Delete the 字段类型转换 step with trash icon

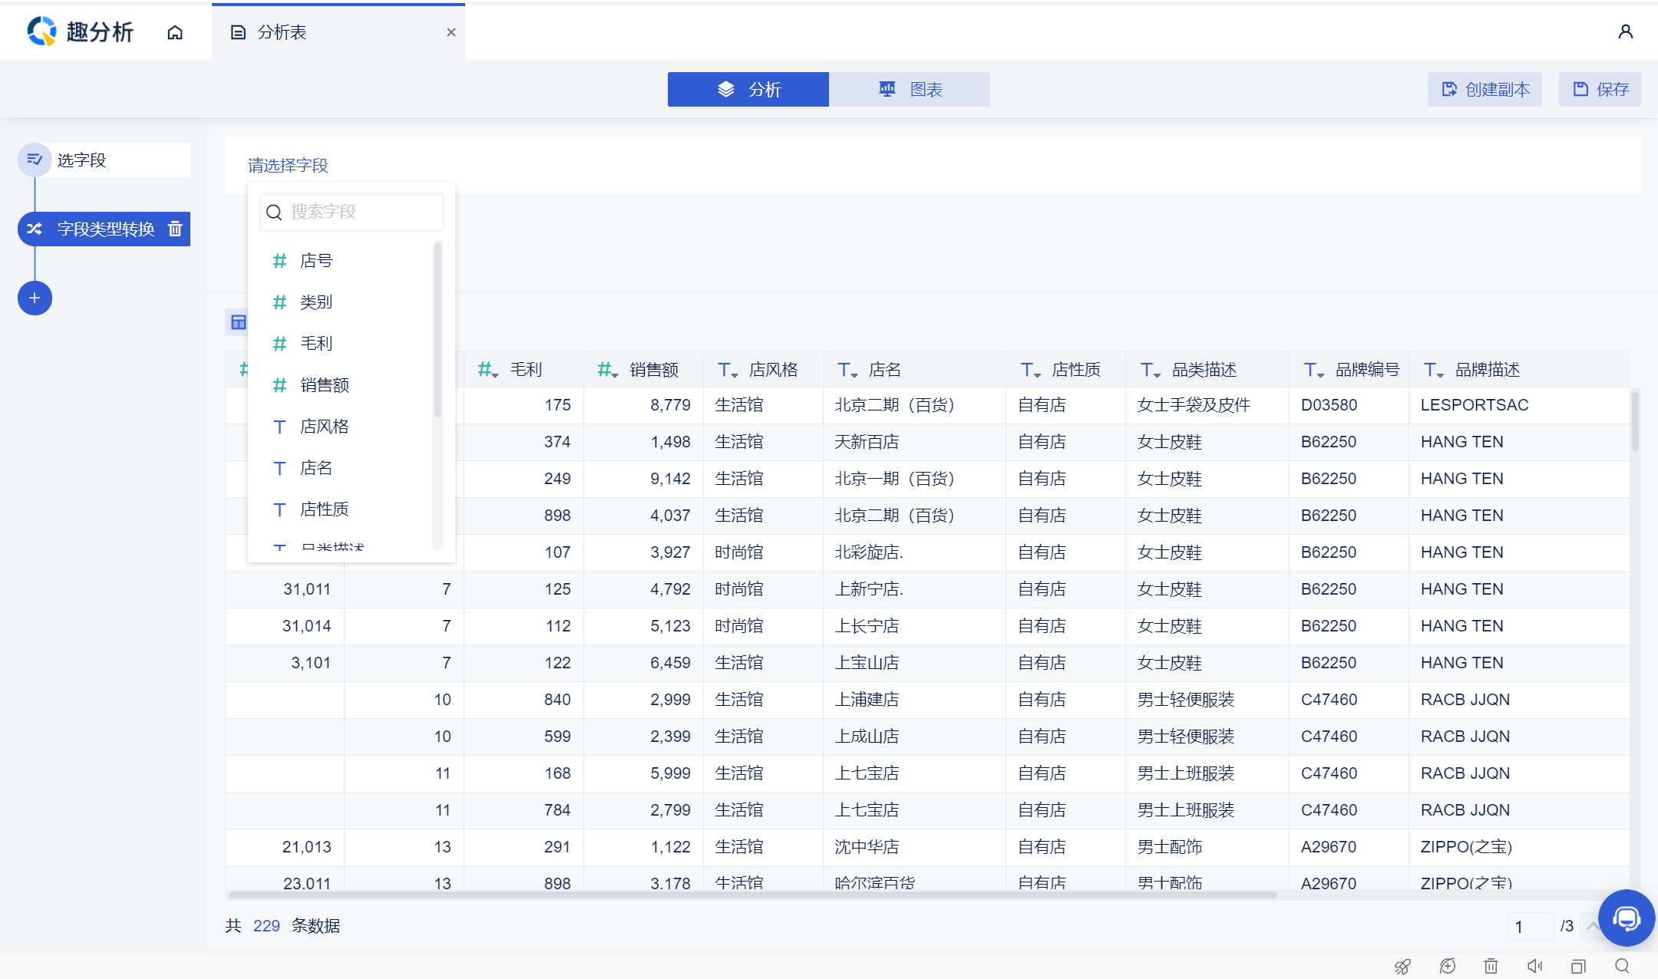pos(175,229)
